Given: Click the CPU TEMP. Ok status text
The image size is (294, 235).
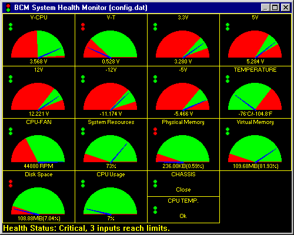Looking at the screenshot, I should pos(183,216).
